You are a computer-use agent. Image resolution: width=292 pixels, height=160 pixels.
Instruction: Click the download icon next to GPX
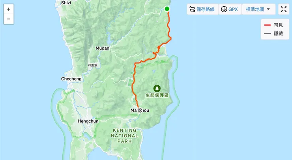point(224,9)
